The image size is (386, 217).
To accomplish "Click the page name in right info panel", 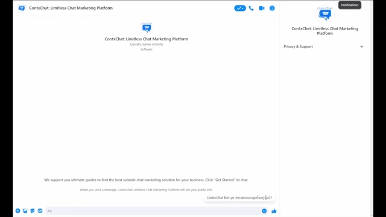I will [x=324, y=31].
